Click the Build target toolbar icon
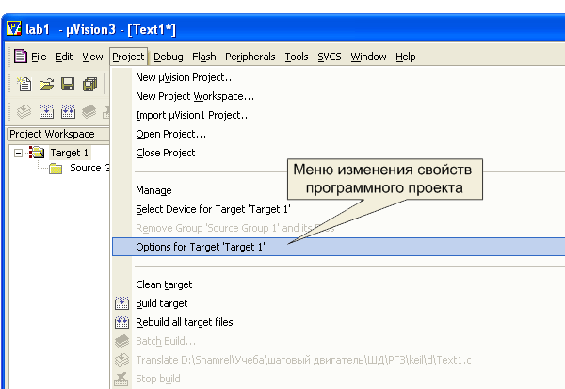The height and width of the screenshot is (389, 565). (x=46, y=112)
